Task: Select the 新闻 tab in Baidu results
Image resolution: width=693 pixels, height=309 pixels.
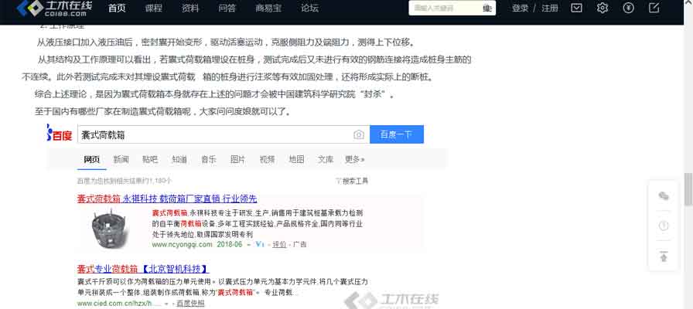Action: (121, 160)
